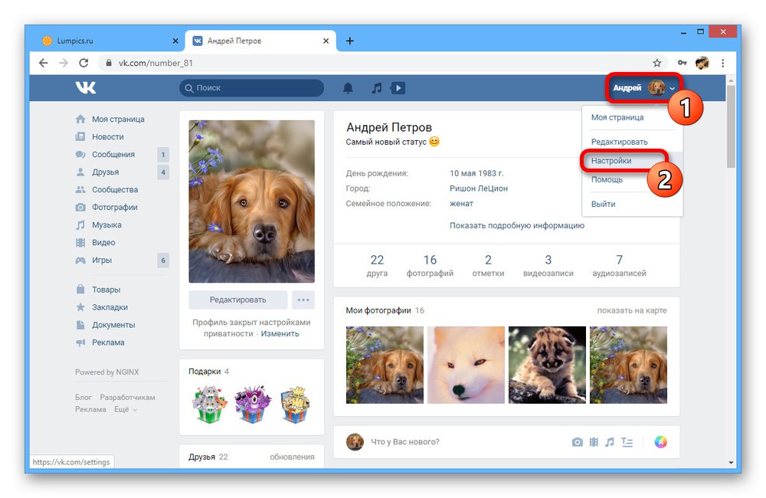The image size is (766, 498).
Task: Open Новости in left sidebar
Action: (107, 136)
